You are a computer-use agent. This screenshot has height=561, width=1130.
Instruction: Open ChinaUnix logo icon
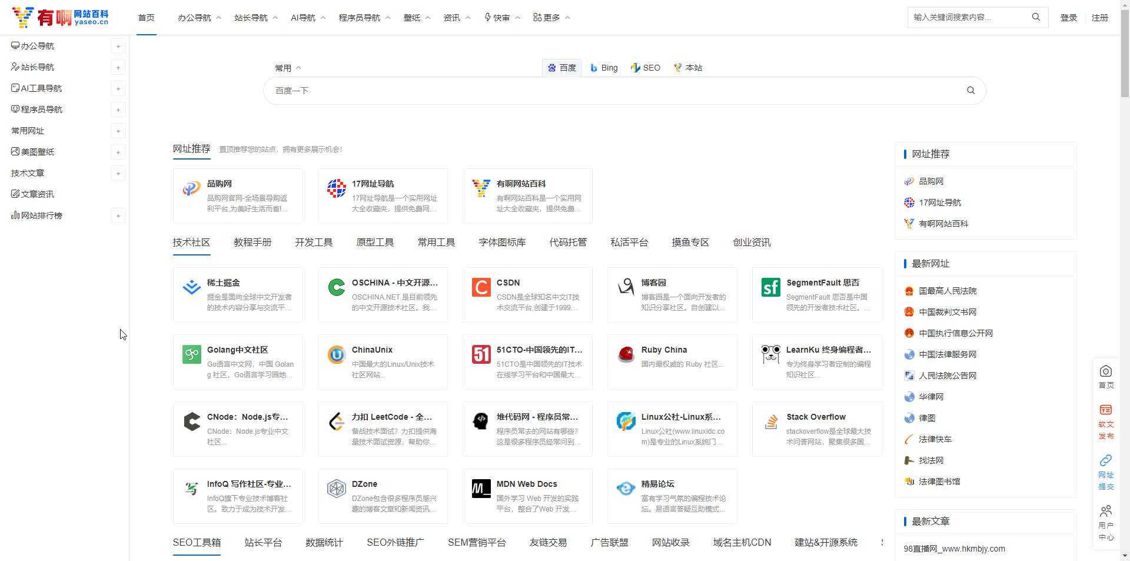coord(337,354)
